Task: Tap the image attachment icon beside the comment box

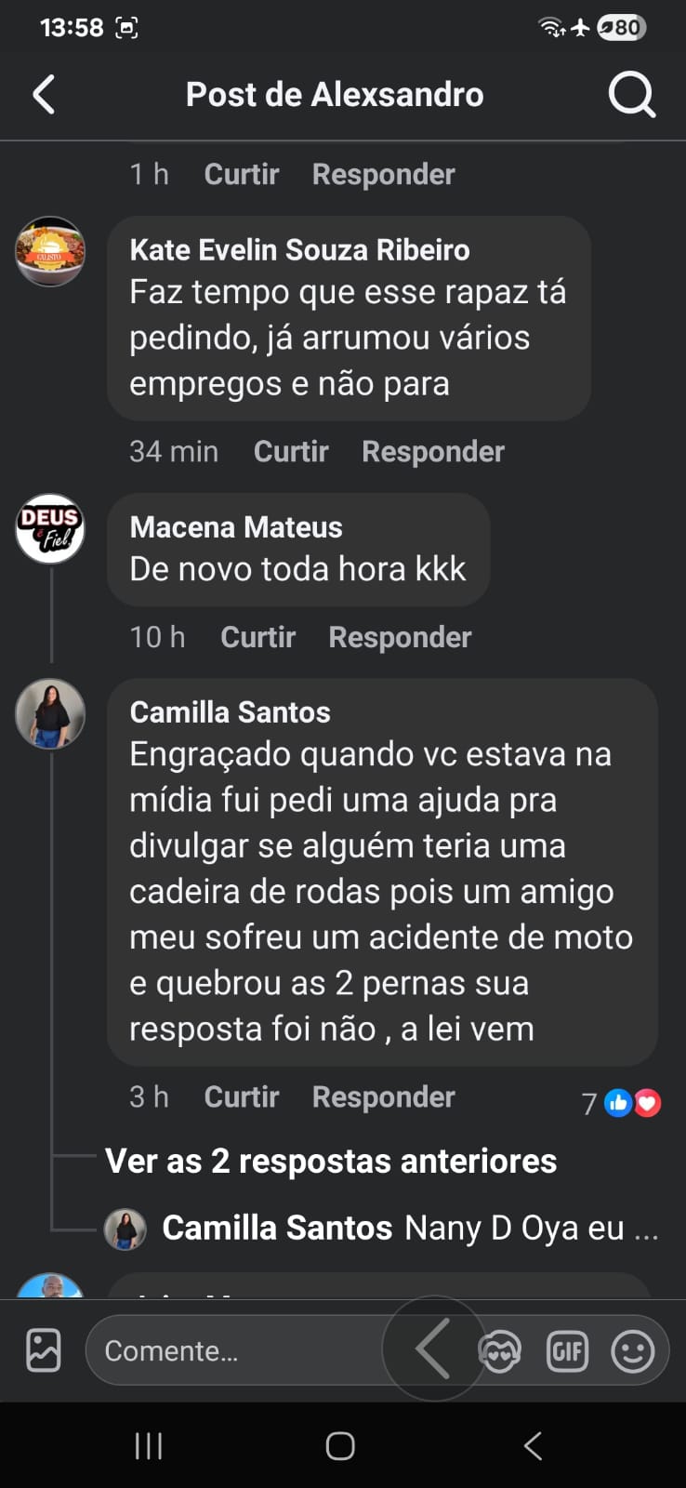Action: 44,1350
